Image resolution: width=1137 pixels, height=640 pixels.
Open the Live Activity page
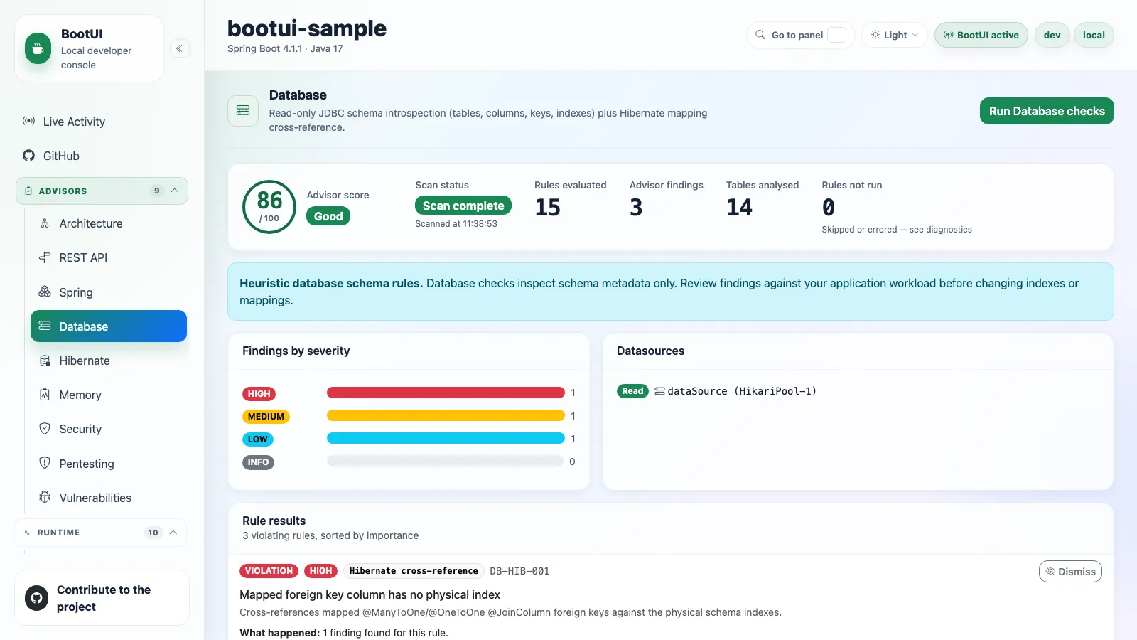click(x=102, y=122)
